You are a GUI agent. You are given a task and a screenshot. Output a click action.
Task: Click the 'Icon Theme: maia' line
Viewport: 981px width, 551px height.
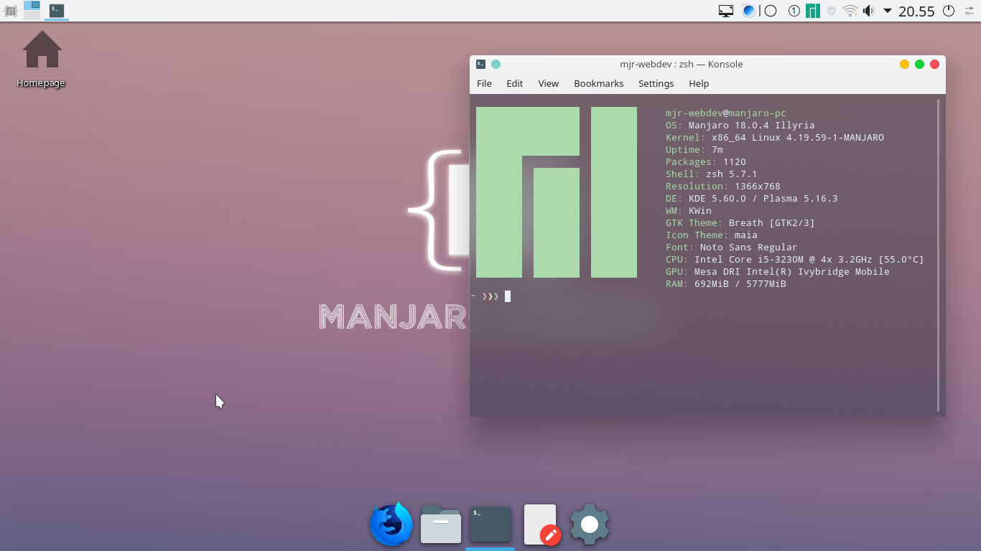click(x=712, y=235)
